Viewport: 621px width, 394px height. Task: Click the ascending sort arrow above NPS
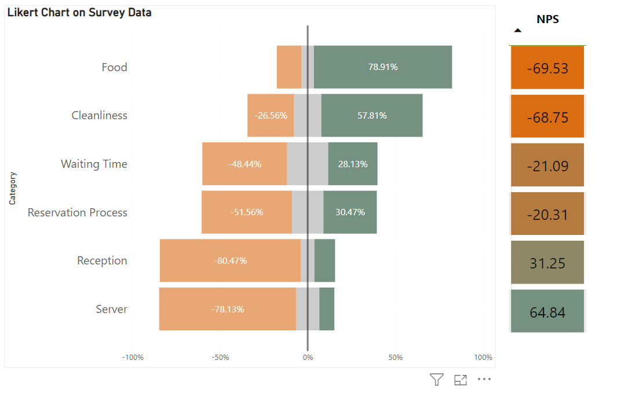tap(517, 30)
